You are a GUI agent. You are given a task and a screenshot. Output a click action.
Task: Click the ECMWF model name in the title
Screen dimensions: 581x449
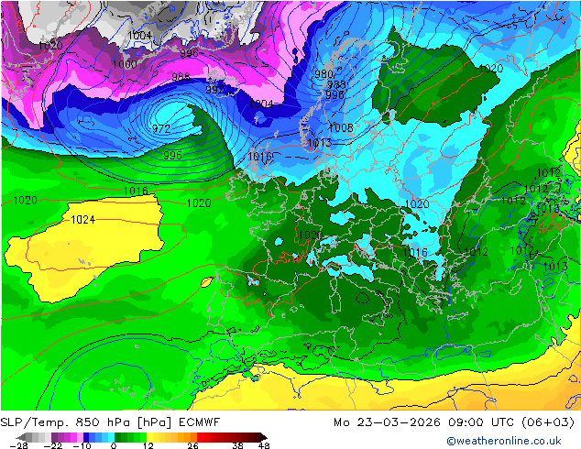pyautogui.click(x=200, y=422)
